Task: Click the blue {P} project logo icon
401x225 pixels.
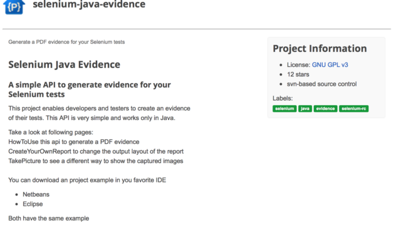Action: point(14,7)
